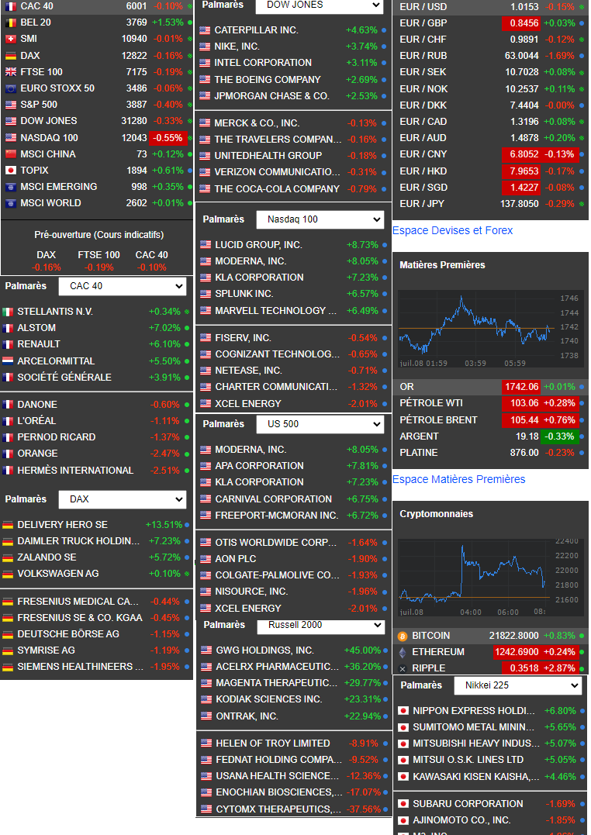
Task: Open the DOW JONES Palmarès dropdown
Action: pos(320,5)
